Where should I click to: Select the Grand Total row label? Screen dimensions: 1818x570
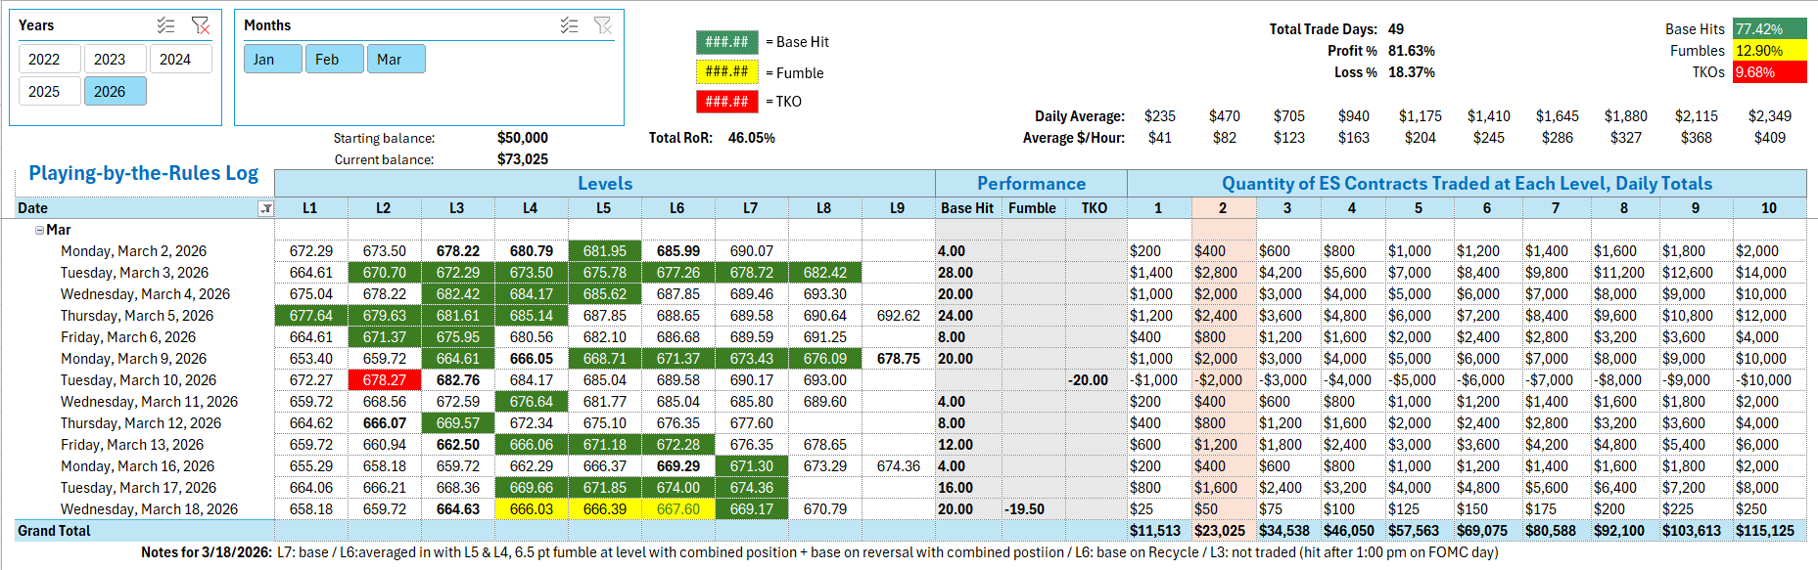[x=54, y=531]
